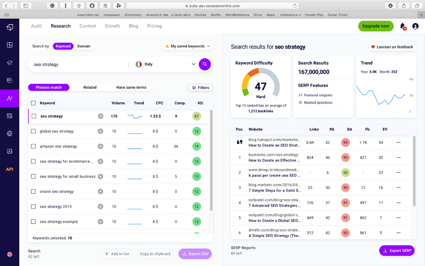Open the user account profile icon
425x266 pixels.
pos(415,26)
